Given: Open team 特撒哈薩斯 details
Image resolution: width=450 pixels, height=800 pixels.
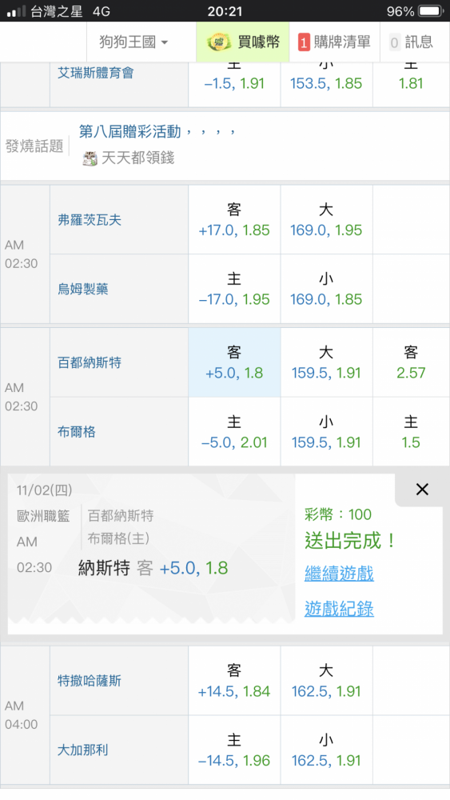Looking at the screenshot, I should 90,681.
